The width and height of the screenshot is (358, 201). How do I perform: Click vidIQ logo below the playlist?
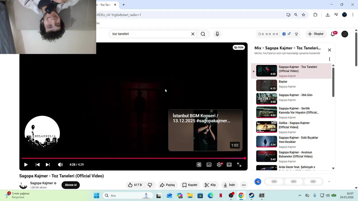258,181
